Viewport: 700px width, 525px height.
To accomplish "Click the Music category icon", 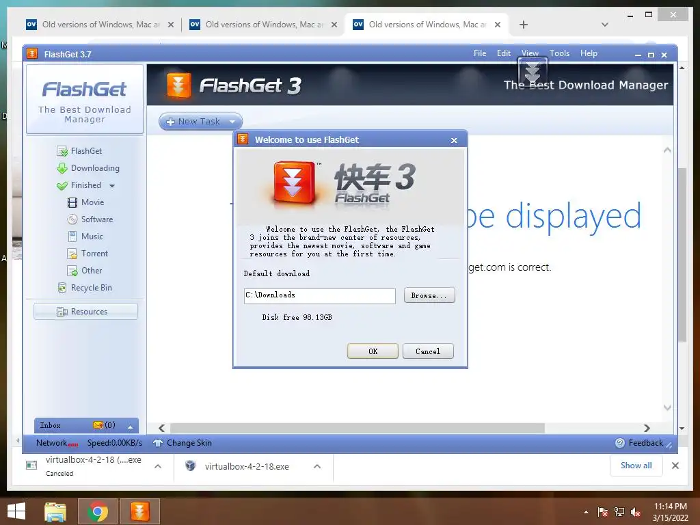I will click(72, 237).
